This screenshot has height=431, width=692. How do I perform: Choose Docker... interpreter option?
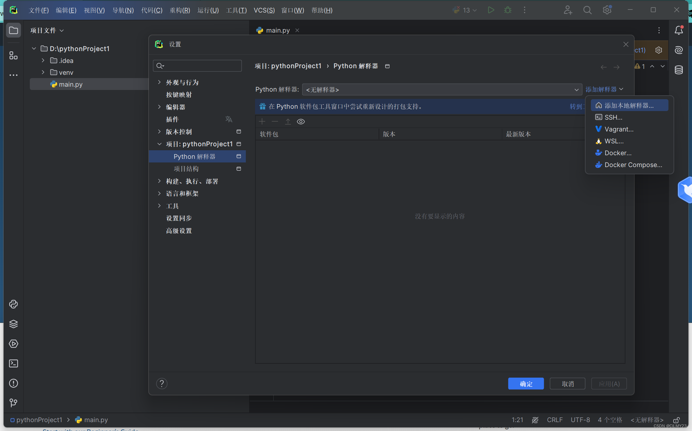point(629,153)
